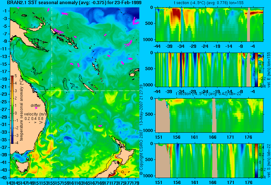Click the t section title with lat=-22
271x185 pixels.
(209, 94)
